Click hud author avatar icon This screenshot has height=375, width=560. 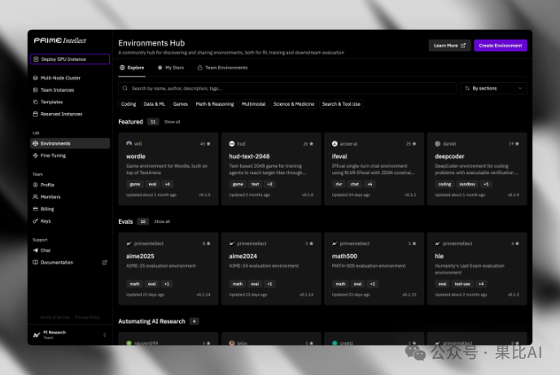click(232, 143)
